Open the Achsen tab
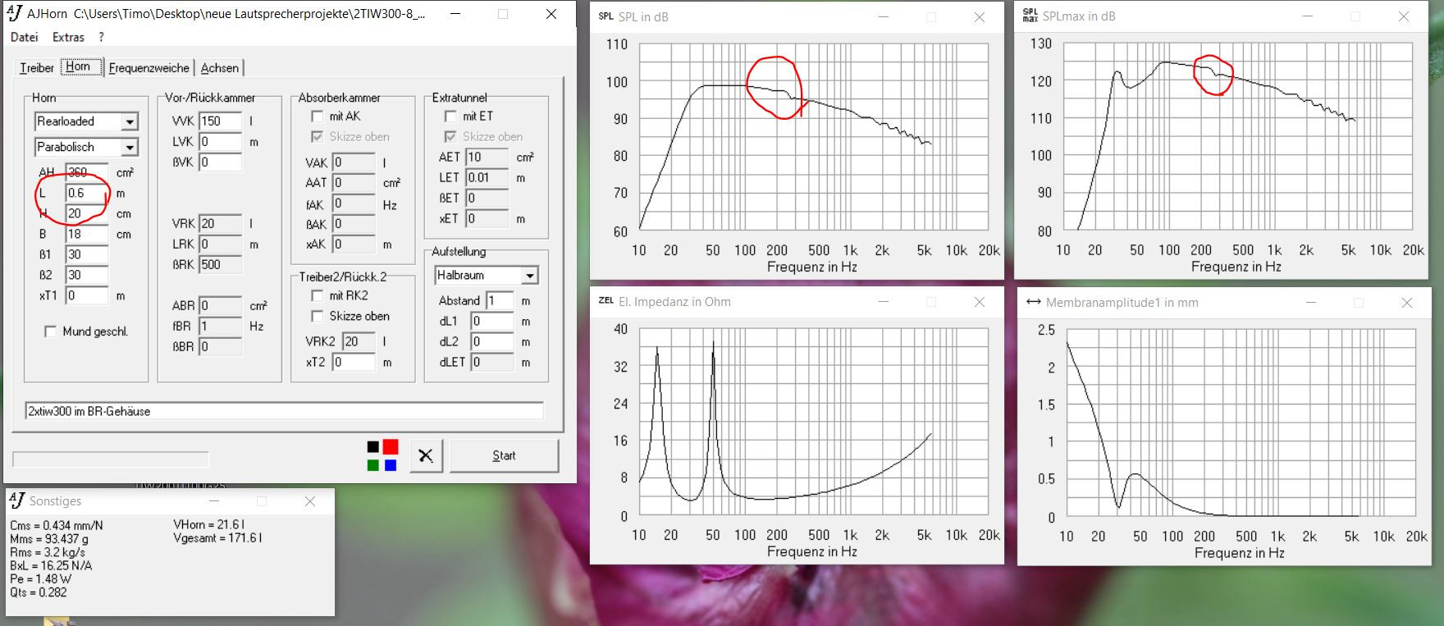 click(x=220, y=68)
